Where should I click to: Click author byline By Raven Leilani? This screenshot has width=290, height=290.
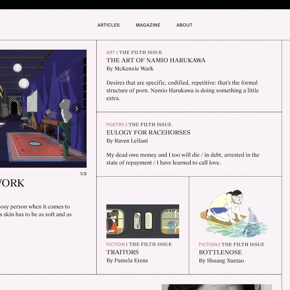[127, 141]
